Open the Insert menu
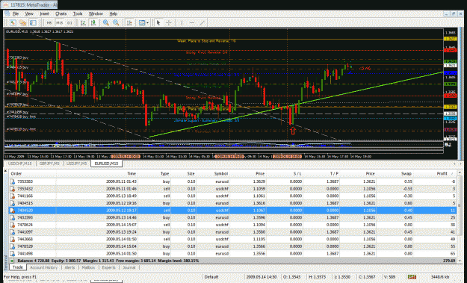 tap(44, 13)
